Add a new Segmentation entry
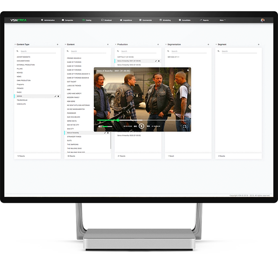Screen dimensions: 278x254 pos(208,45)
